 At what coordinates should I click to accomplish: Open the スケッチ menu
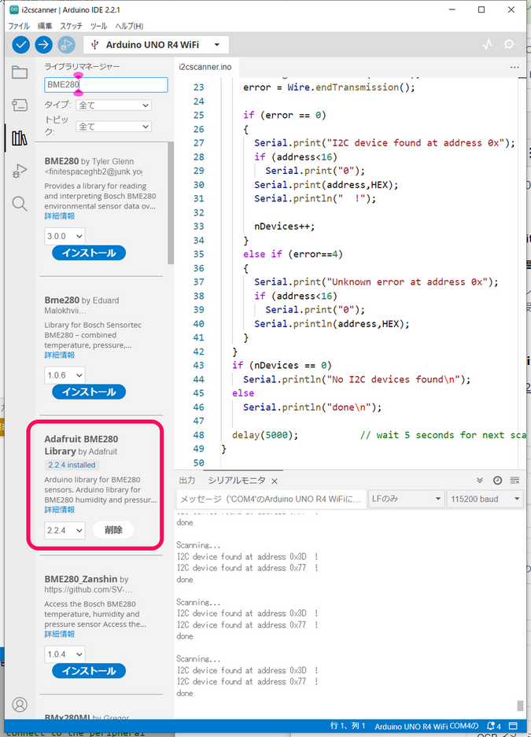(71, 26)
